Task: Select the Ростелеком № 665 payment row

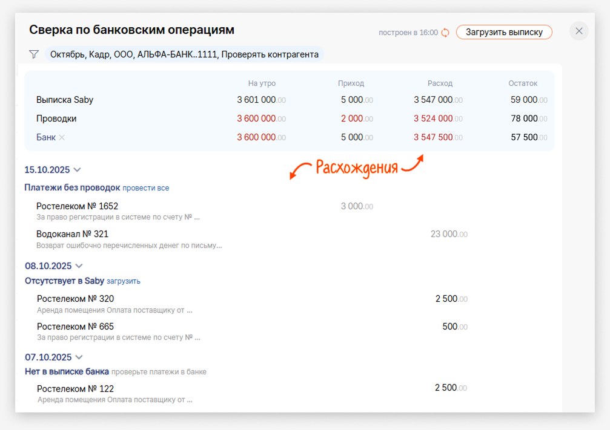Action: click(x=75, y=327)
